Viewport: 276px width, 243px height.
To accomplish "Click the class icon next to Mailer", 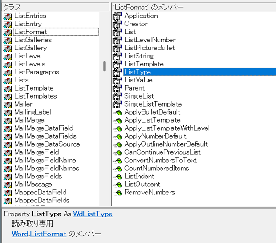I will [x=7, y=104].
